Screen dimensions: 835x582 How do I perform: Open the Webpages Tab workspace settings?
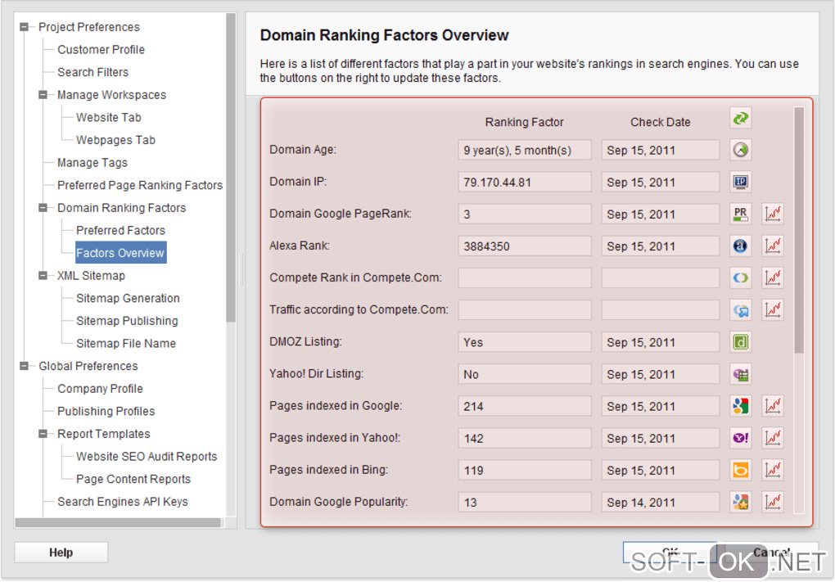[115, 140]
